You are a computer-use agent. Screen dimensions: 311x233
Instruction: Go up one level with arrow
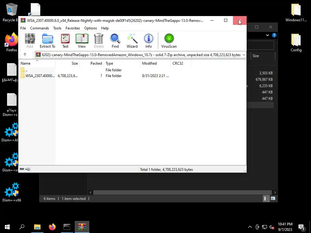[25, 55]
